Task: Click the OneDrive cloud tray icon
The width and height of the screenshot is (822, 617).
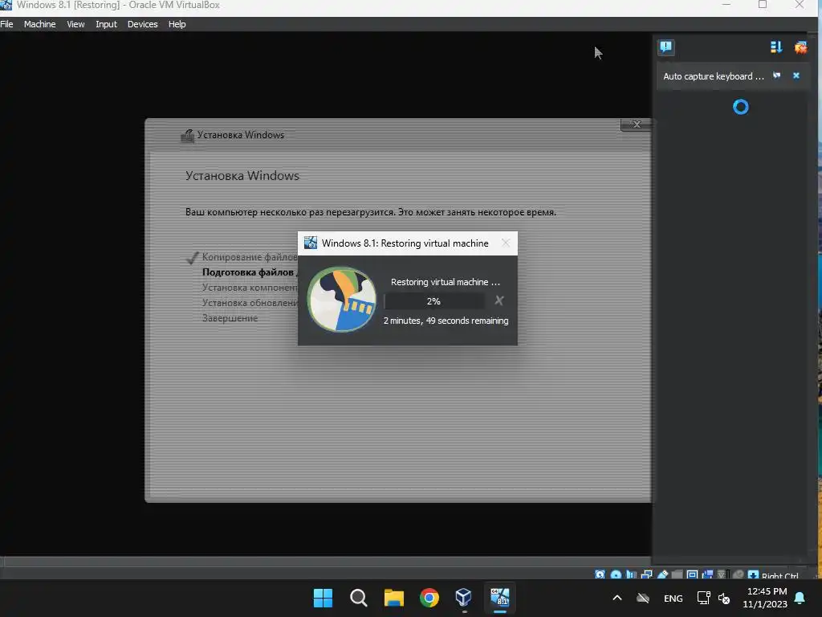Action: (x=643, y=598)
